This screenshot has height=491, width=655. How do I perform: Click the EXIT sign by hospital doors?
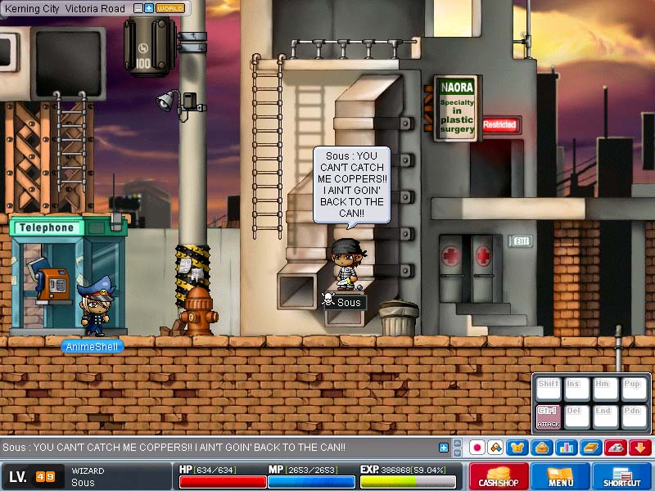point(521,241)
